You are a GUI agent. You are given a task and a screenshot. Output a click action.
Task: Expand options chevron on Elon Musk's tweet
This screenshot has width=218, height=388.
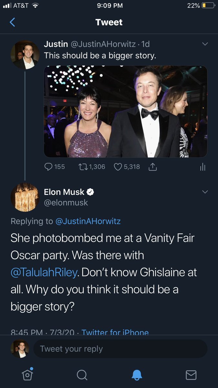tap(205, 192)
